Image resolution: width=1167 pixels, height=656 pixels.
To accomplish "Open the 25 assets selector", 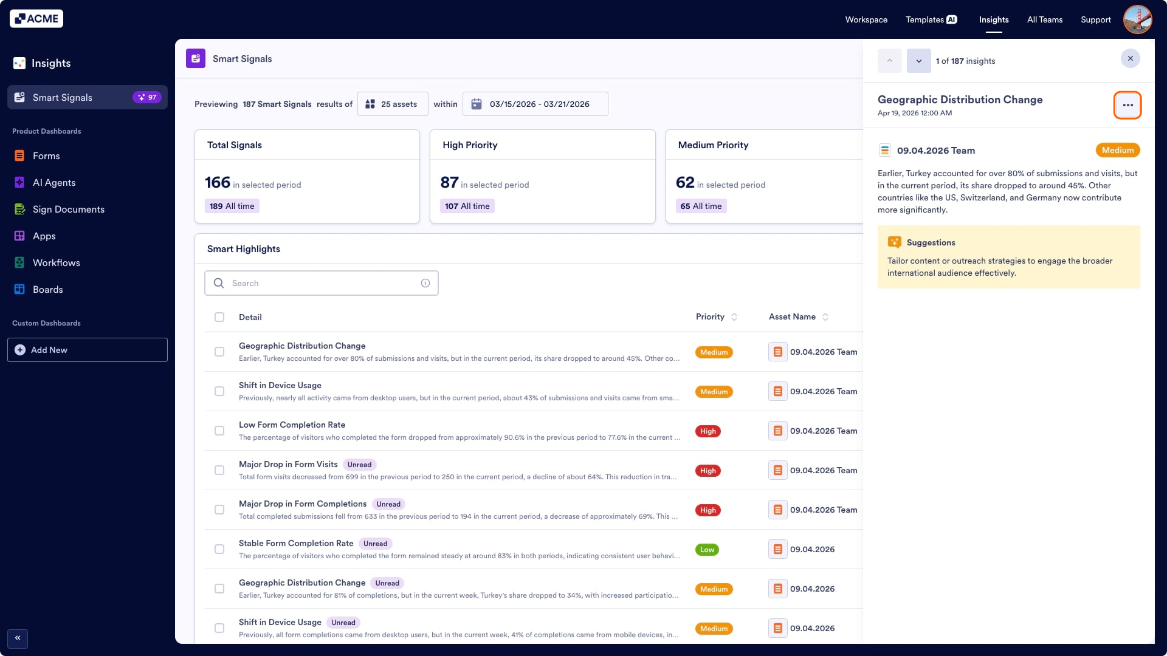I will pyautogui.click(x=393, y=104).
